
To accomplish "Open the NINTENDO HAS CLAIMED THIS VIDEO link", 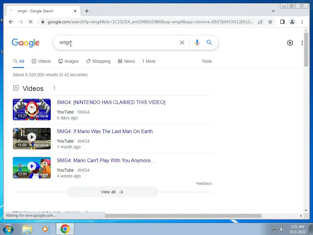I will point(111,102).
